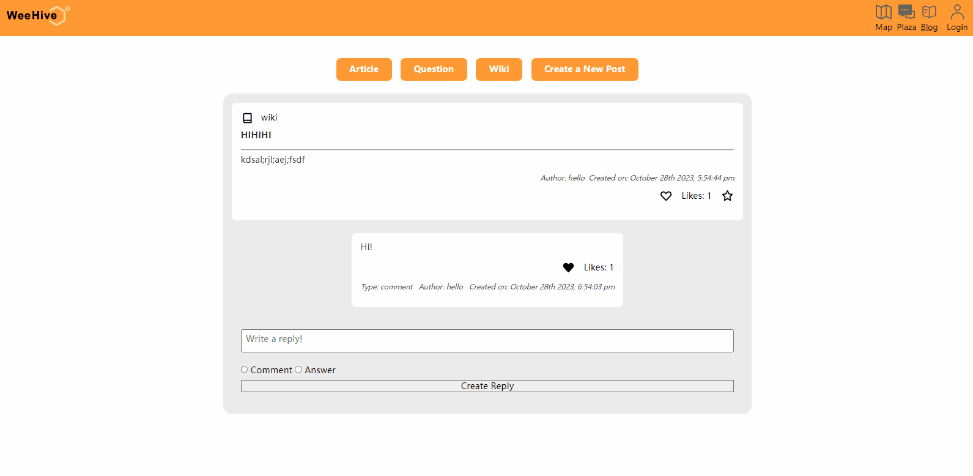The height and width of the screenshot is (476, 973).
Task: Unlike the 'Hi!' comment filled heart
Action: point(568,267)
